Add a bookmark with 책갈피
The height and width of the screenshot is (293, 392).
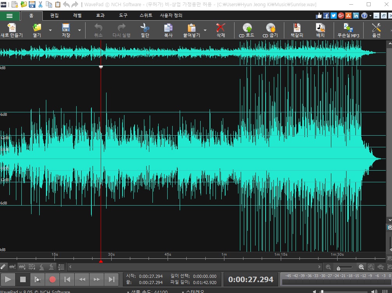tap(297, 30)
